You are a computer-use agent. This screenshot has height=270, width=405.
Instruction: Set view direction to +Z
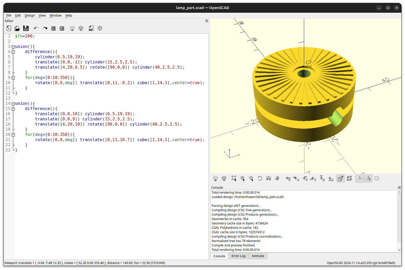pyautogui.click(x=322, y=178)
